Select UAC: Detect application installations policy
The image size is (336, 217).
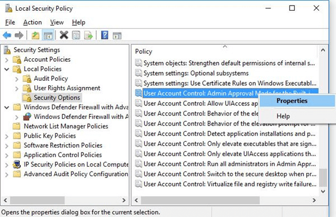pyautogui.click(x=229, y=133)
